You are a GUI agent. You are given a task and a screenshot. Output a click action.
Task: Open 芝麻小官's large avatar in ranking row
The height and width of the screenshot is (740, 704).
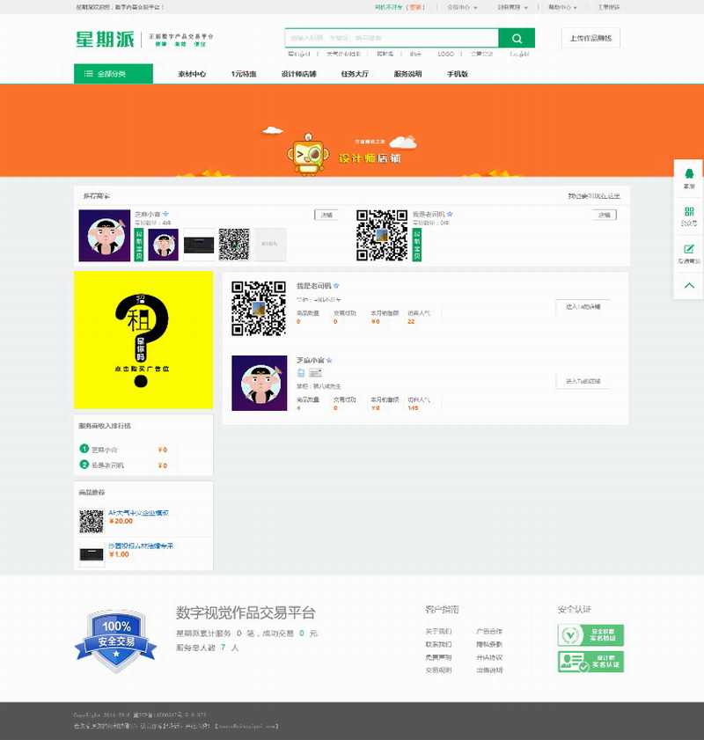[104, 236]
